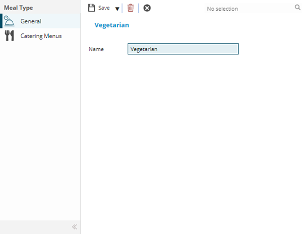
Task: Delete the meal type via trash icon
Action: tap(131, 8)
